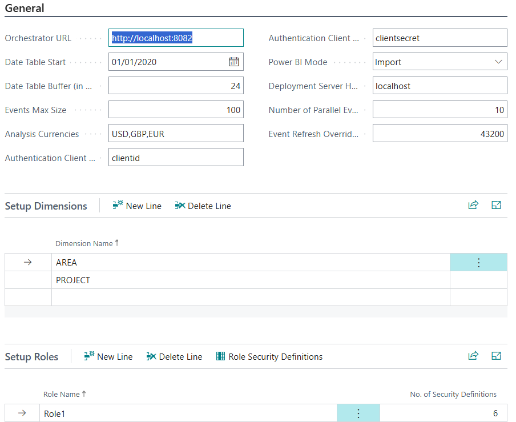
Task: Open row options for AREA dimension
Action: tap(478, 262)
